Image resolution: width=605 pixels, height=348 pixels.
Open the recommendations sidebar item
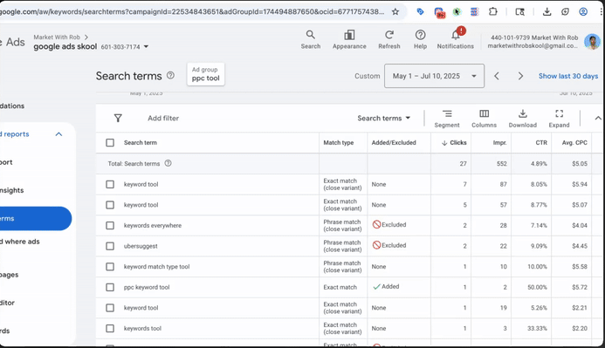[x=12, y=106]
